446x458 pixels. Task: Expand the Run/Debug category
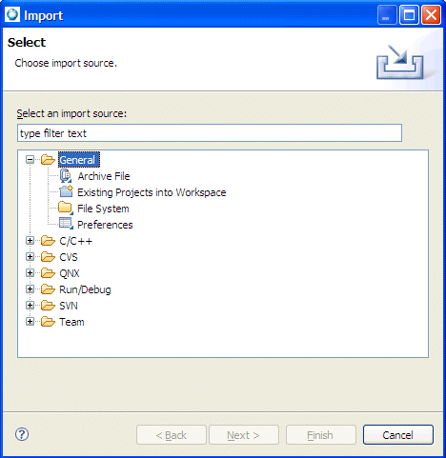[30, 289]
